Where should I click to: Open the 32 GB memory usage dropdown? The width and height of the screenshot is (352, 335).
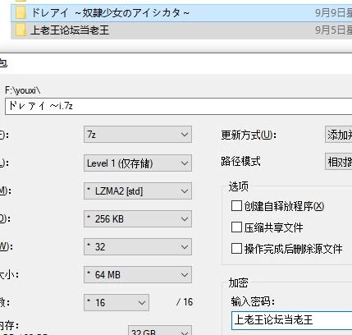tap(160, 331)
